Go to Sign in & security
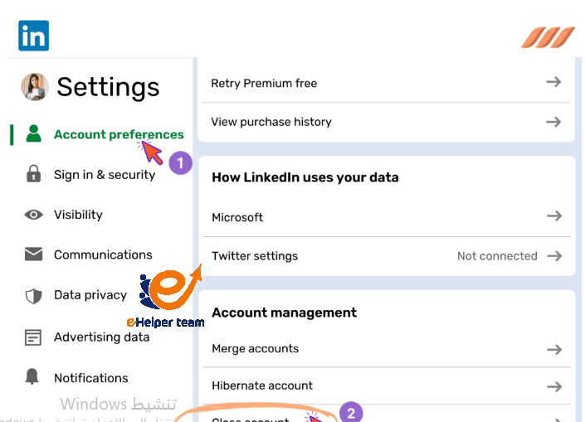The image size is (585, 422). coord(105,174)
